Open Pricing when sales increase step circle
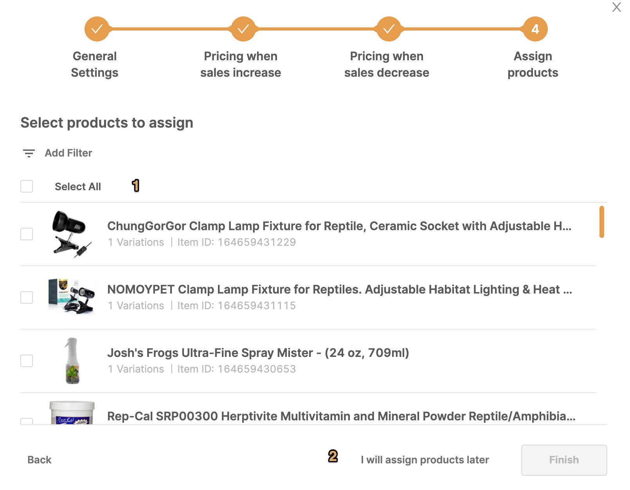This screenshot has height=490, width=630. point(243,29)
